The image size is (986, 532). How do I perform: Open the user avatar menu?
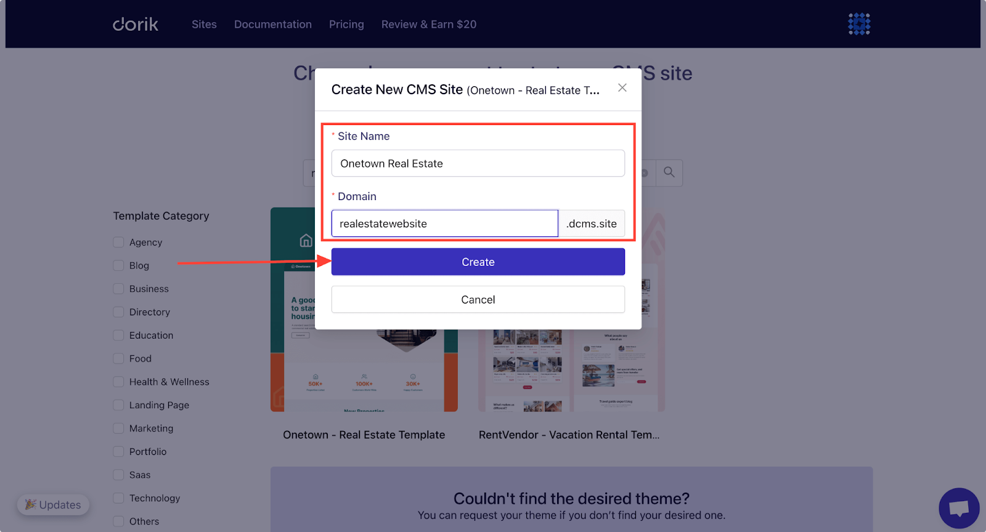[x=859, y=24]
